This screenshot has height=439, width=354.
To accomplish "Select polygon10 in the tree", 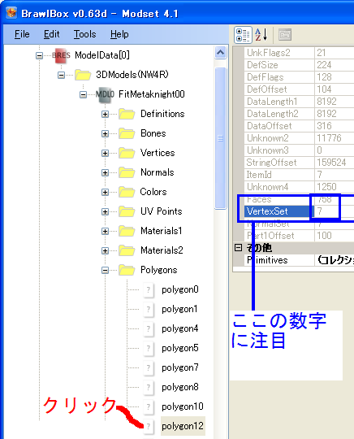I will click(183, 406).
